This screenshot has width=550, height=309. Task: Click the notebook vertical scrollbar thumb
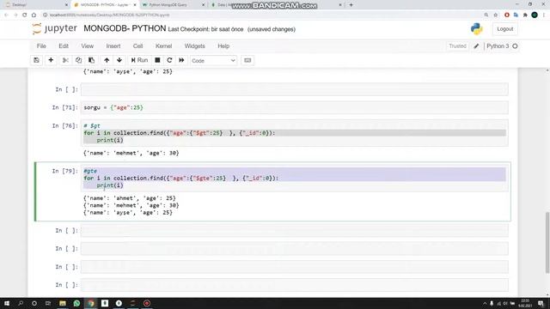tap(547, 242)
